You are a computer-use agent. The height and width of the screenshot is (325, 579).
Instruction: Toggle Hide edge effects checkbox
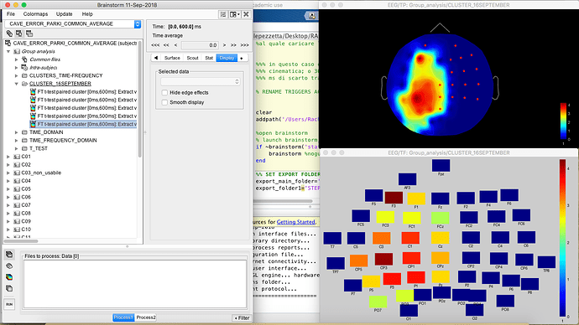tap(164, 92)
